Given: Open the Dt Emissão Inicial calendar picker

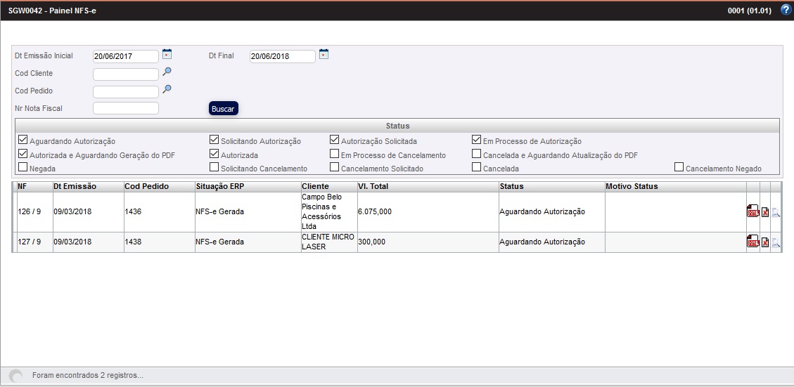Looking at the screenshot, I should coord(167,54).
